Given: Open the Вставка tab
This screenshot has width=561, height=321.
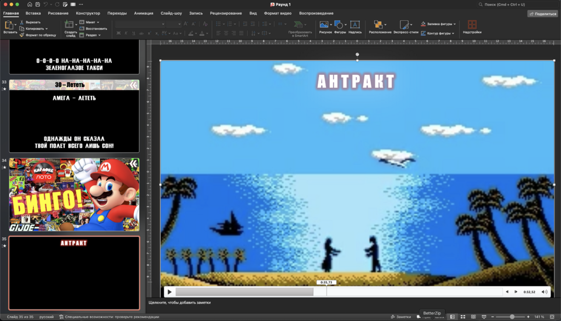Looking at the screenshot, I should click(x=33, y=13).
